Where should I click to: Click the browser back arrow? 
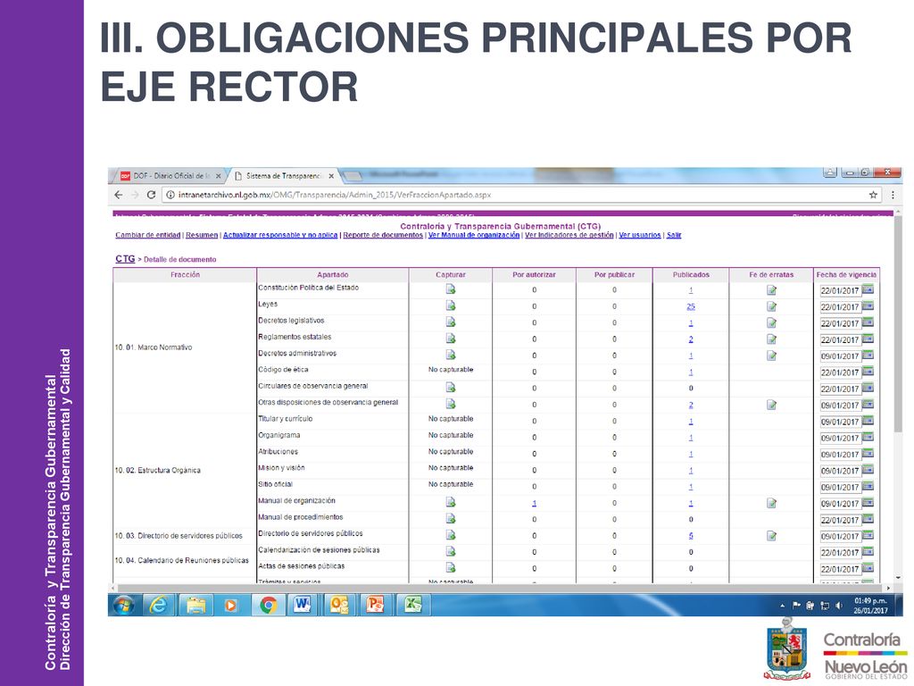(119, 195)
